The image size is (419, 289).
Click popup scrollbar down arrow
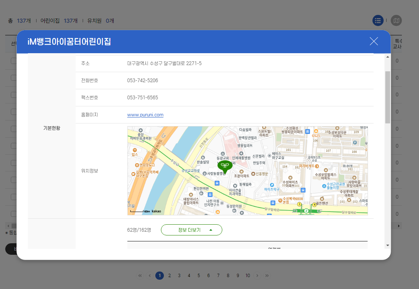[x=387, y=245]
